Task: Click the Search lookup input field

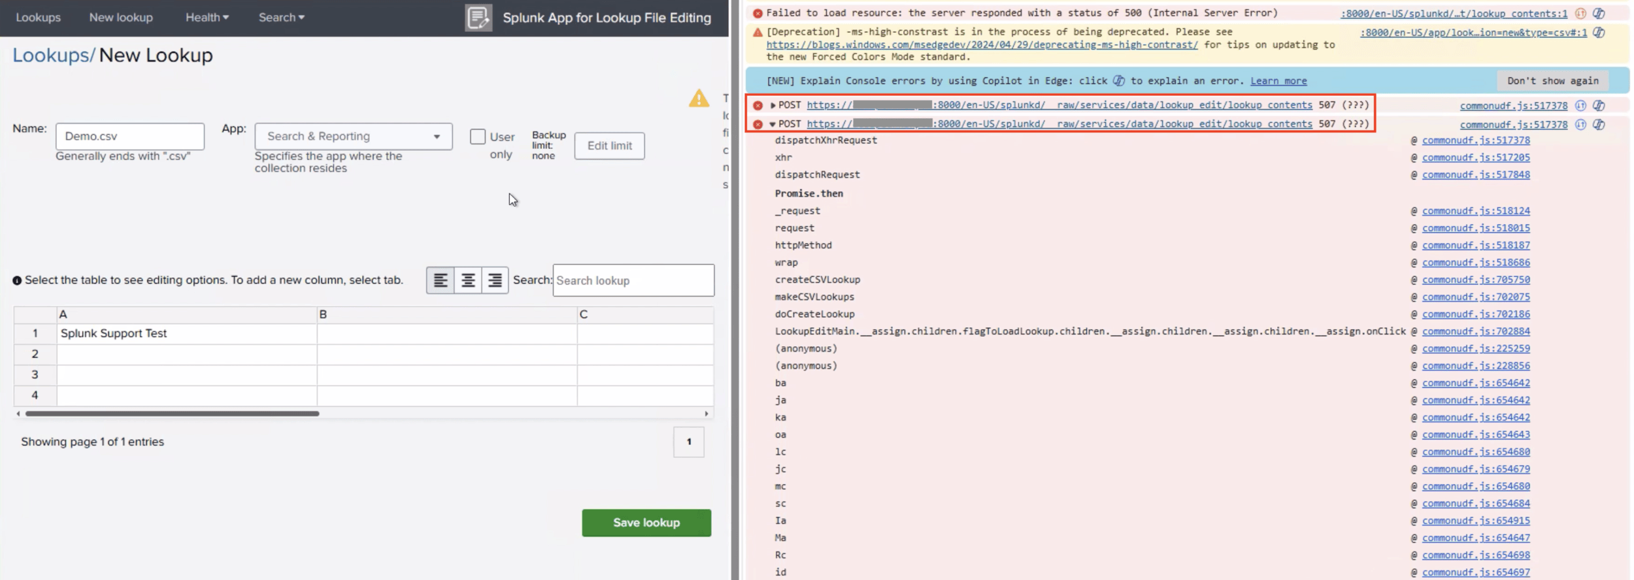Action: coord(633,280)
